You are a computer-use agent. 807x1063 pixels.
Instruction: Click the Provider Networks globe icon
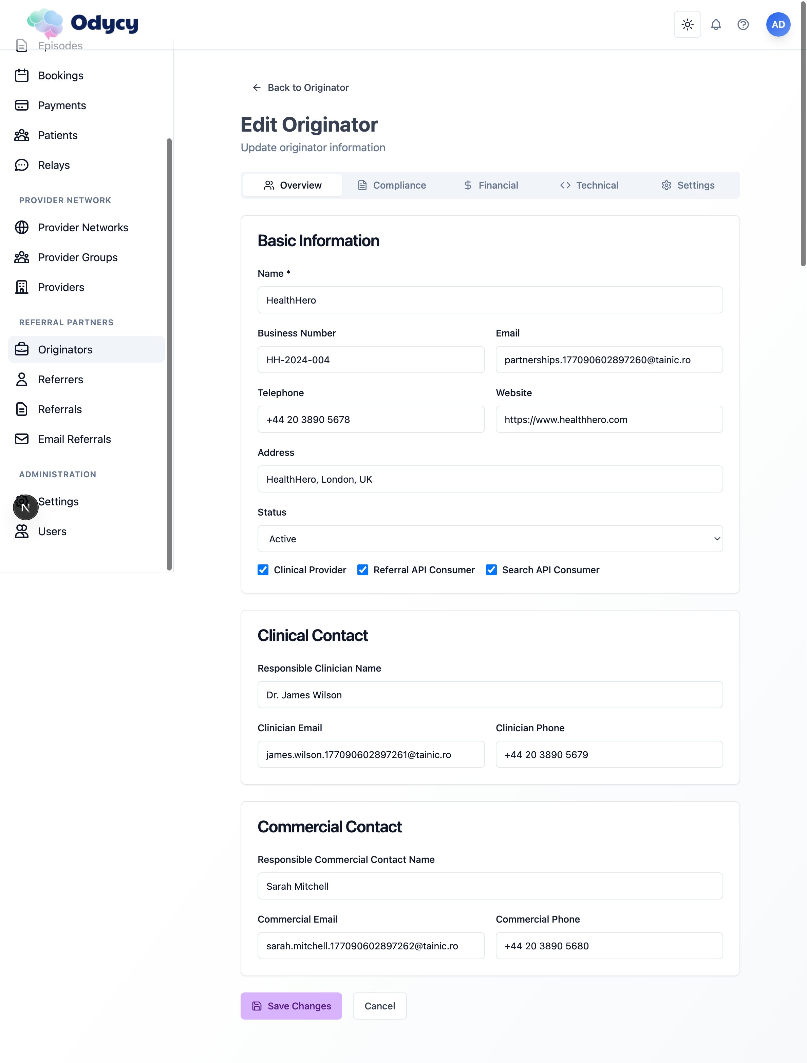tap(22, 227)
